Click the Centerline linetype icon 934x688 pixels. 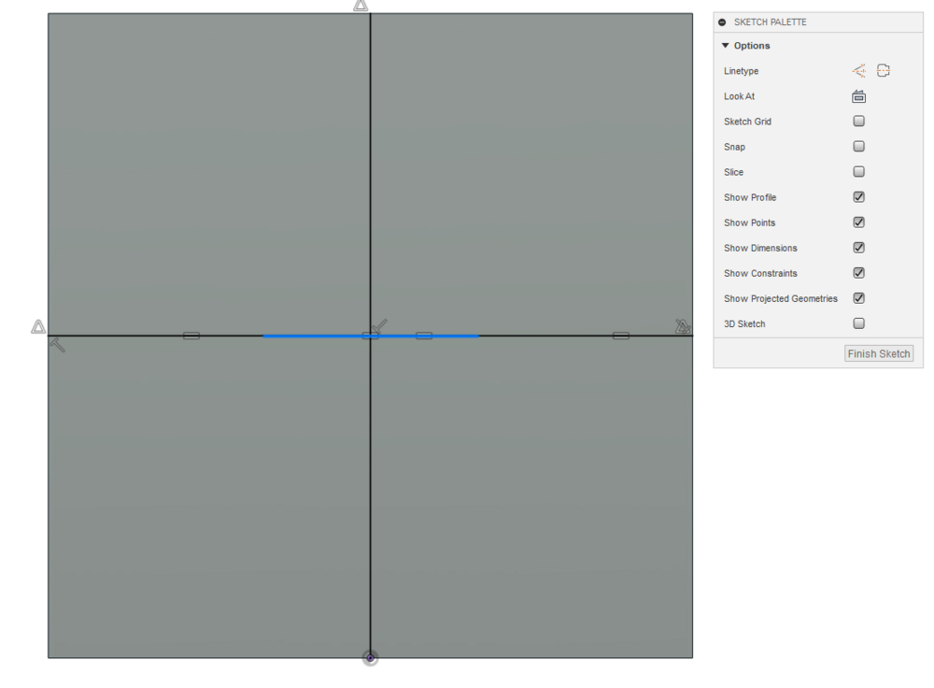pyautogui.click(x=884, y=71)
